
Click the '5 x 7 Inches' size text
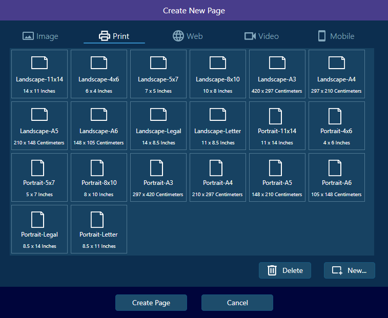39,195
